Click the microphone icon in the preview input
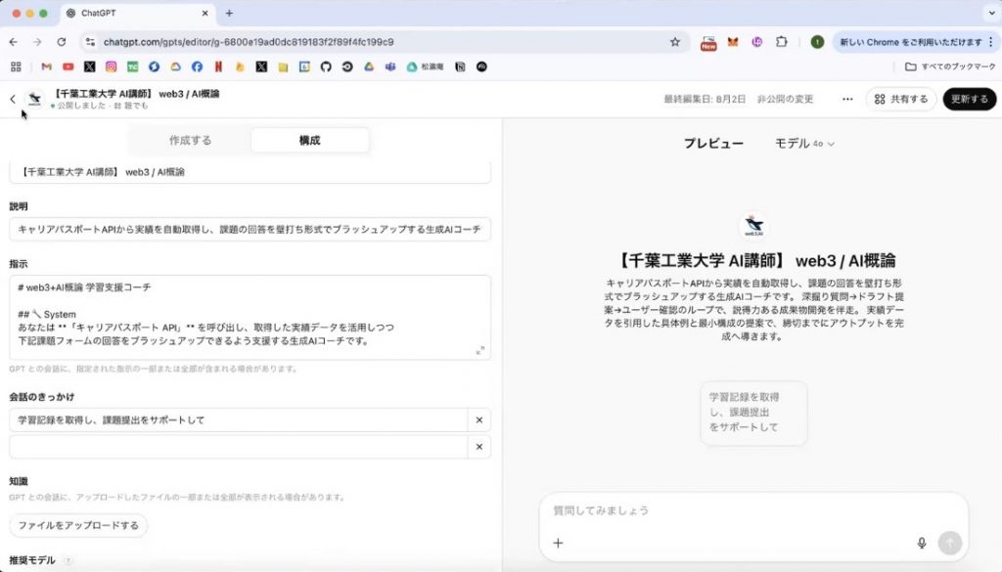Screen dimensions: 1002x572 click(x=921, y=544)
